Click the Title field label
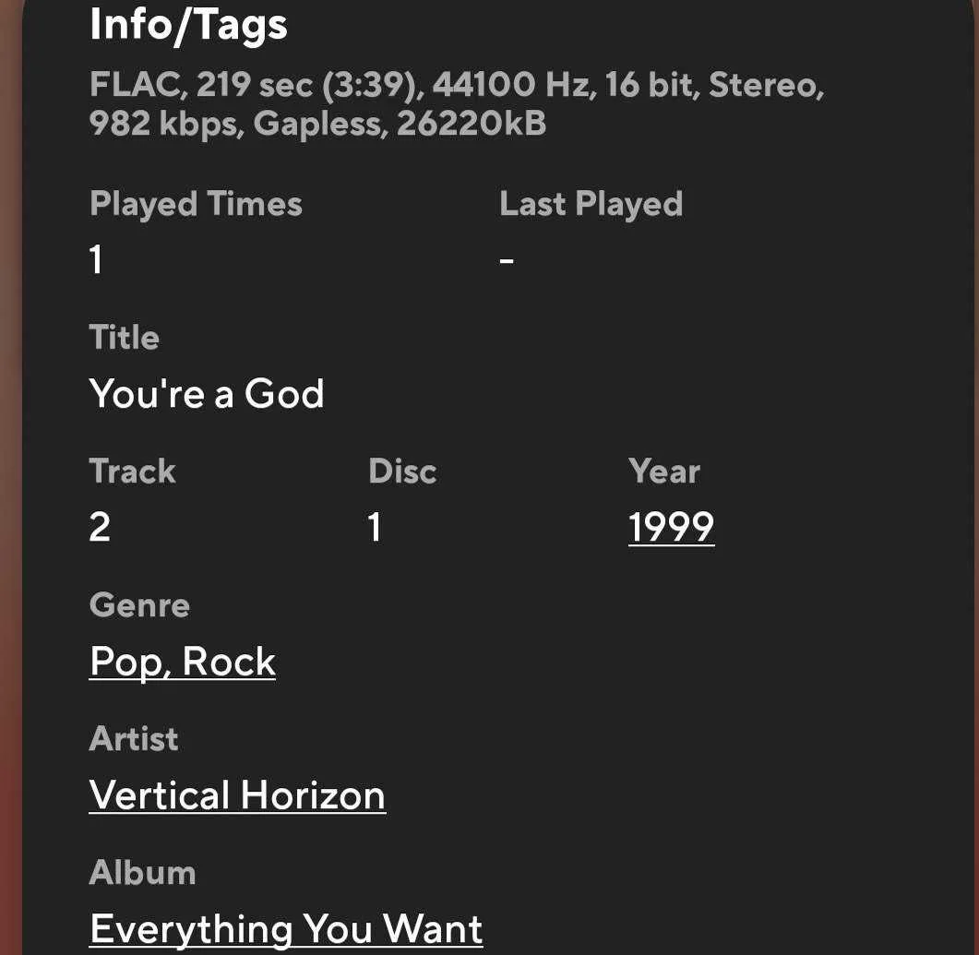The height and width of the screenshot is (955, 979). pyautogui.click(x=125, y=337)
